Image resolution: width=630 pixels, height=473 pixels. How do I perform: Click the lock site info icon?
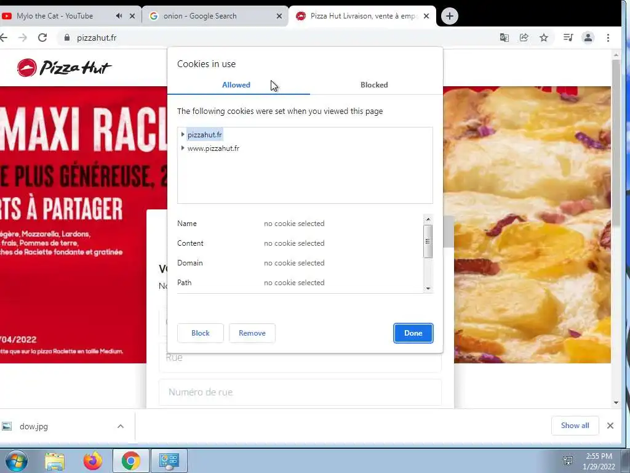67,38
